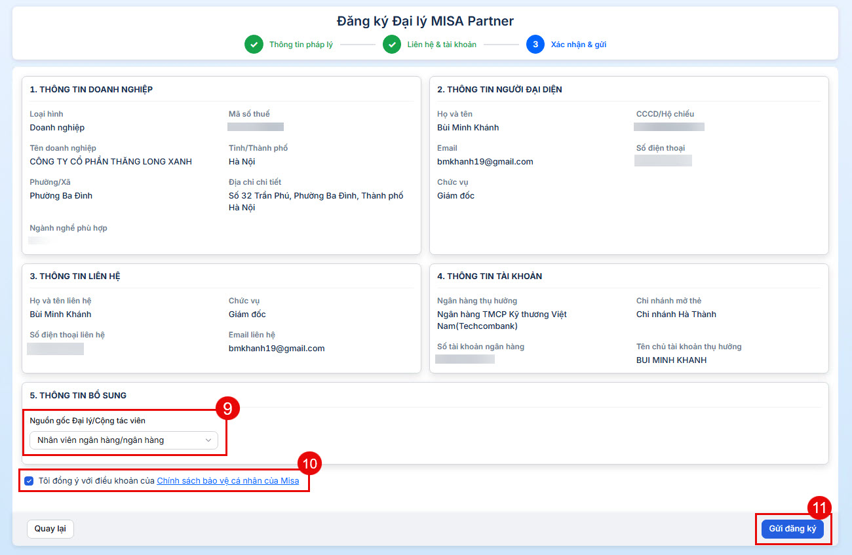Click Giám đốc in the representative section
Screen dimensions: 852x555
(455, 196)
